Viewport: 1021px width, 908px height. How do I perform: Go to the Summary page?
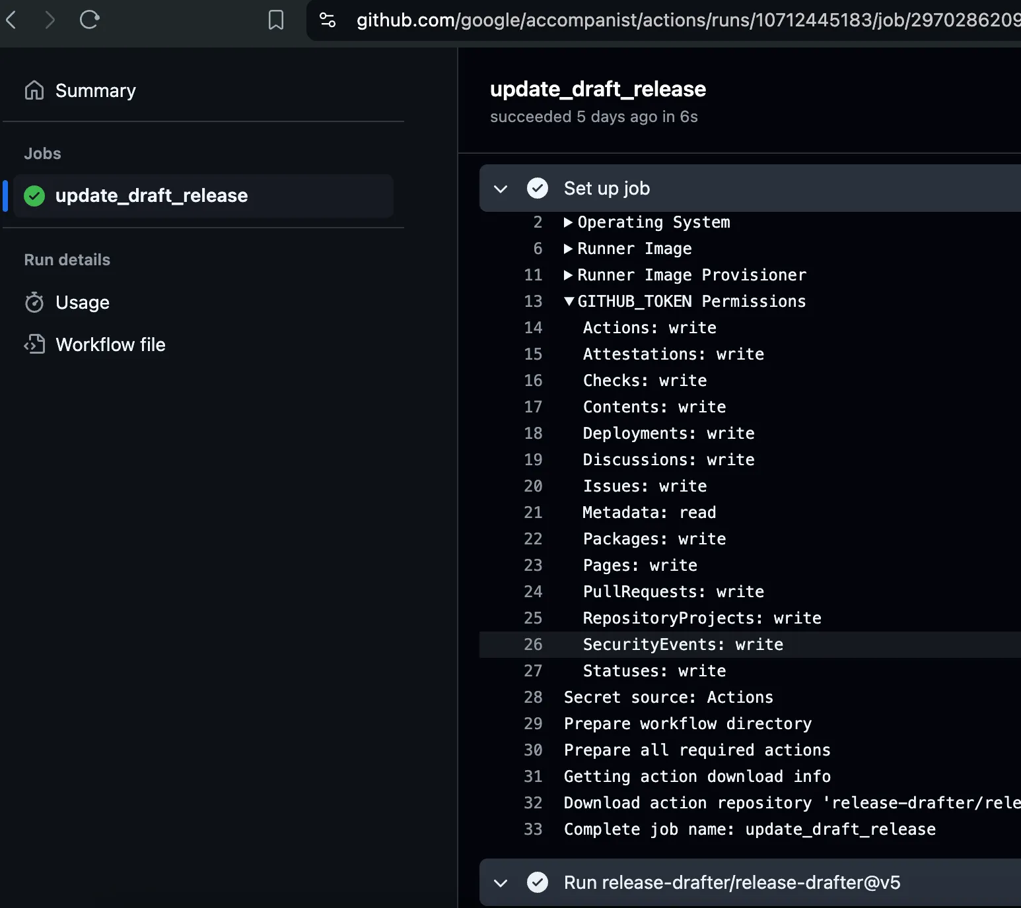click(x=95, y=90)
